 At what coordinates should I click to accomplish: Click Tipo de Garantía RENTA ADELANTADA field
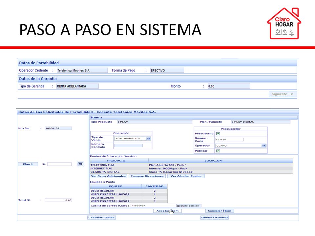(x=77, y=86)
